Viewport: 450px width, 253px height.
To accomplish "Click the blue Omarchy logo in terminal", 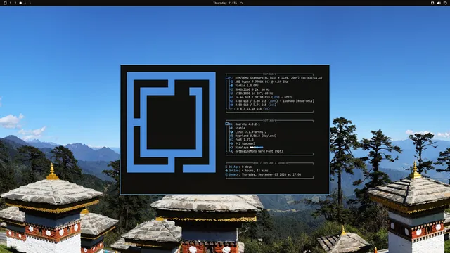I will [172, 122].
